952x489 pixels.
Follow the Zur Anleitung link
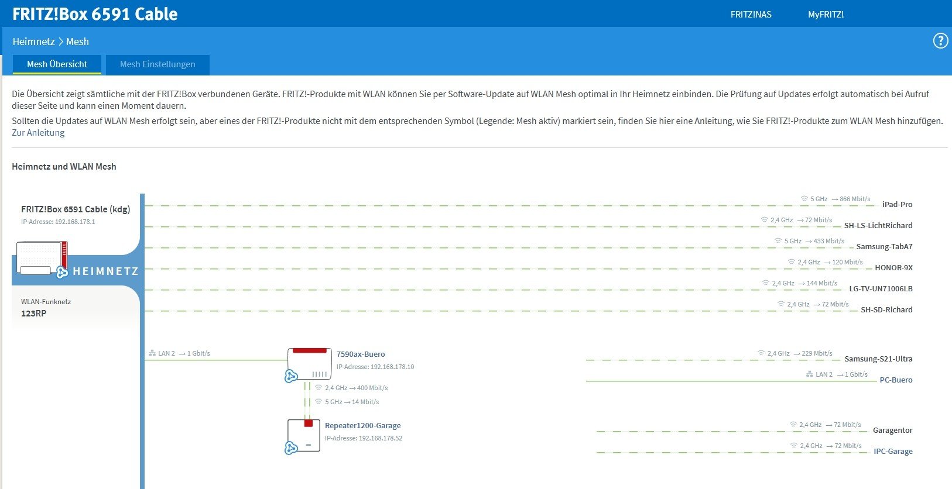pyautogui.click(x=38, y=133)
